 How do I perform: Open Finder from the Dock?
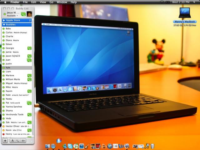click(x=47, y=146)
